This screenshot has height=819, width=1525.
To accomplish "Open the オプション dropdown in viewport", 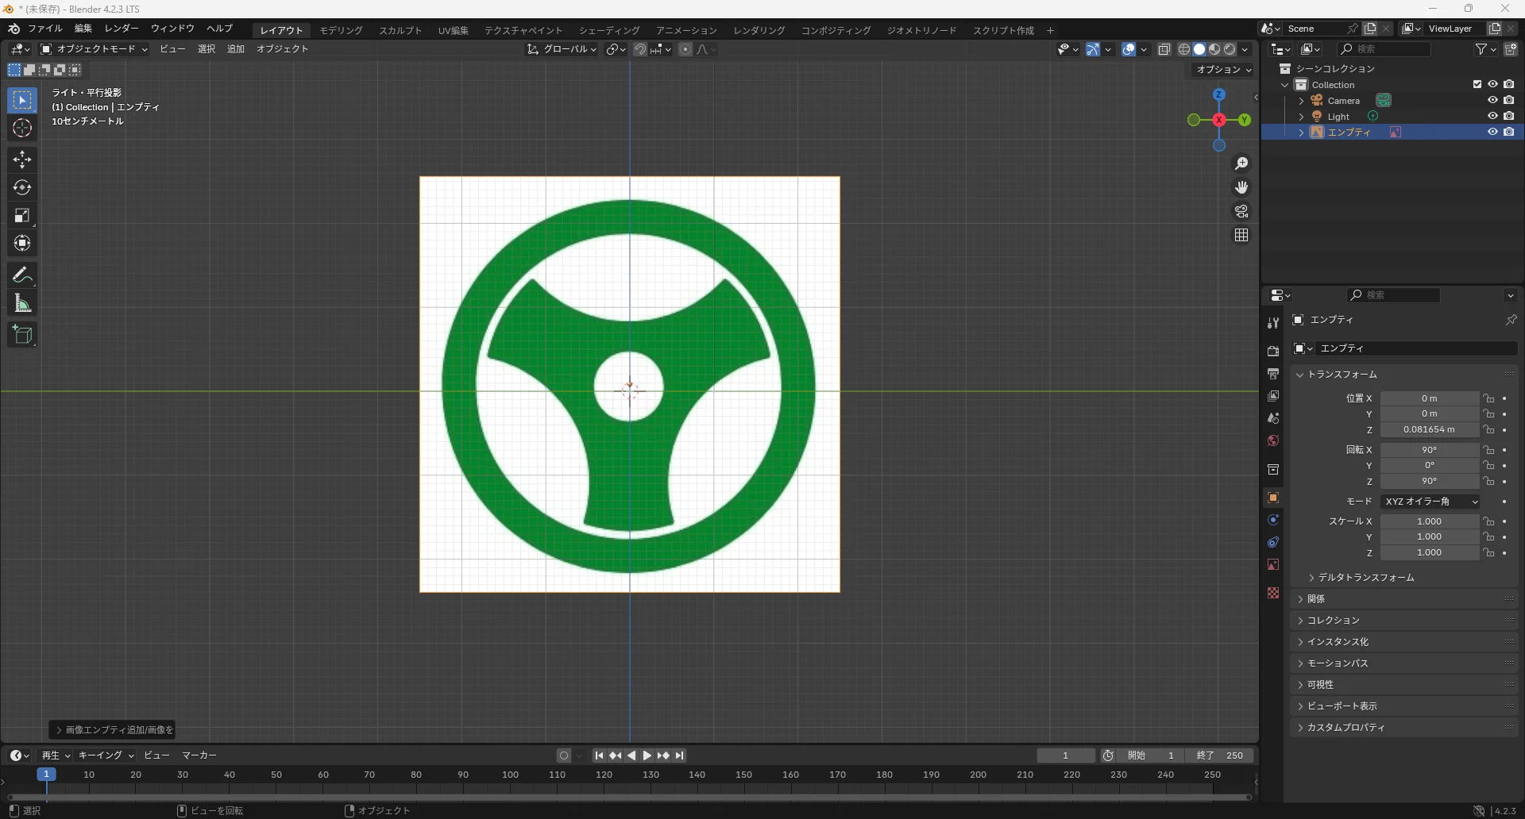I will point(1223,70).
